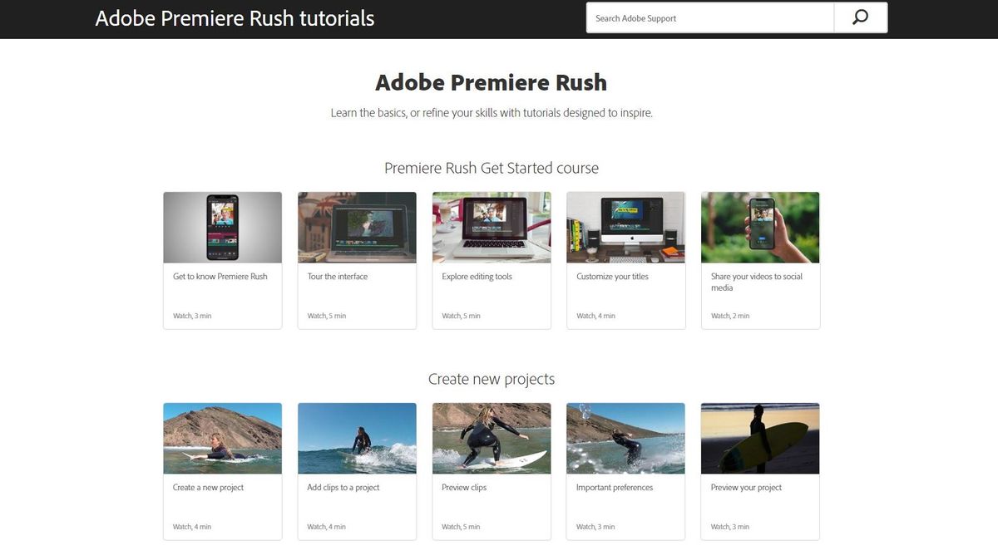Screen dimensions: 998x560
Task: Open the Share your videos phone thumbnail
Action: pyautogui.click(x=760, y=228)
